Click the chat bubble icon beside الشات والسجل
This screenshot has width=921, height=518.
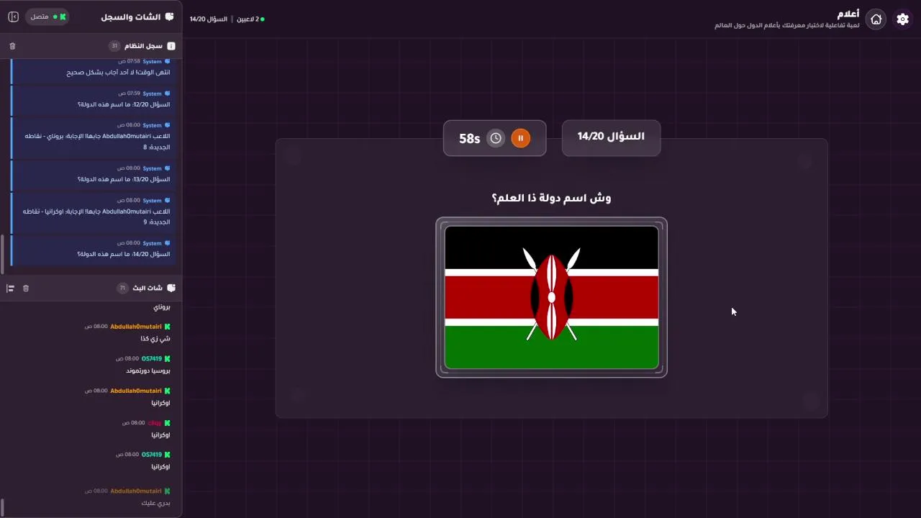[x=170, y=17]
